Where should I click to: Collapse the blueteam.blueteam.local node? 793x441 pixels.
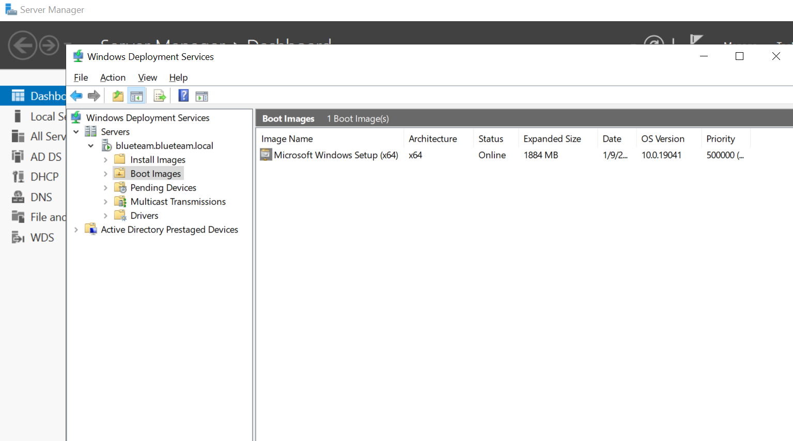tap(91, 146)
